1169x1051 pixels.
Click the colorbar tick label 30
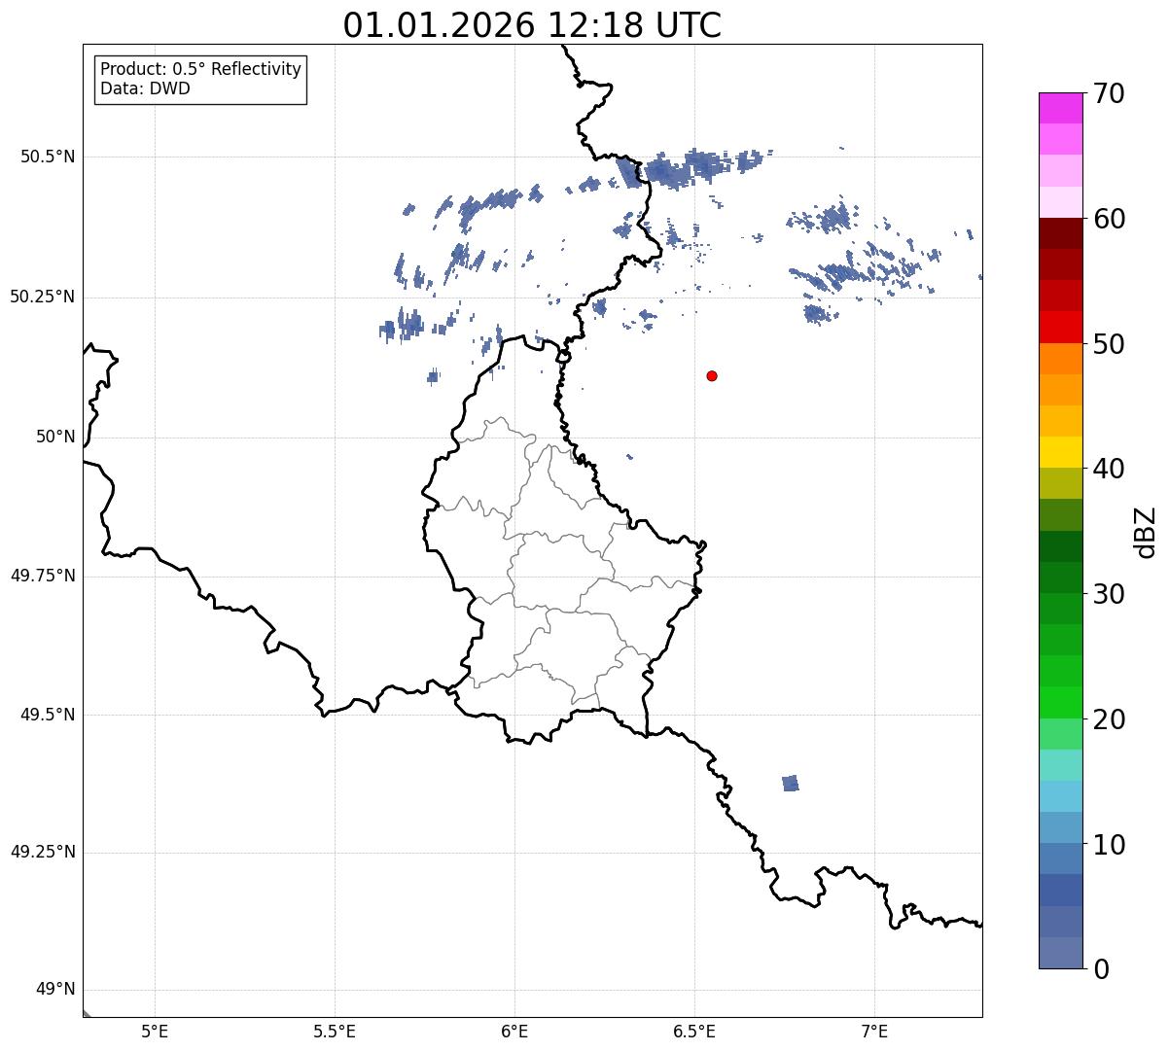tap(1109, 594)
